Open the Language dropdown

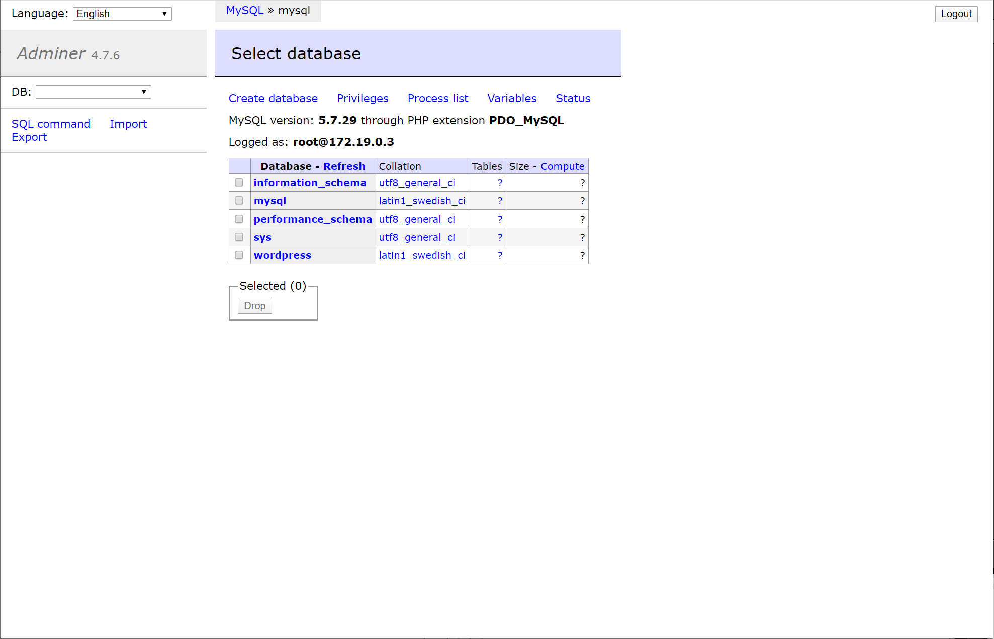pos(122,14)
